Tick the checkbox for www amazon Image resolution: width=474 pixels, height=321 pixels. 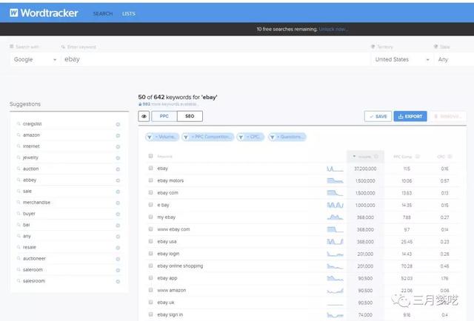150,290
